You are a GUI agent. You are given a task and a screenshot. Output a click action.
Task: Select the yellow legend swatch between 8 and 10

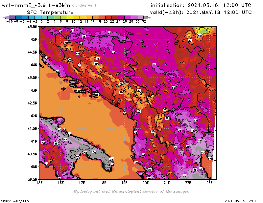(x=70, y=17)
